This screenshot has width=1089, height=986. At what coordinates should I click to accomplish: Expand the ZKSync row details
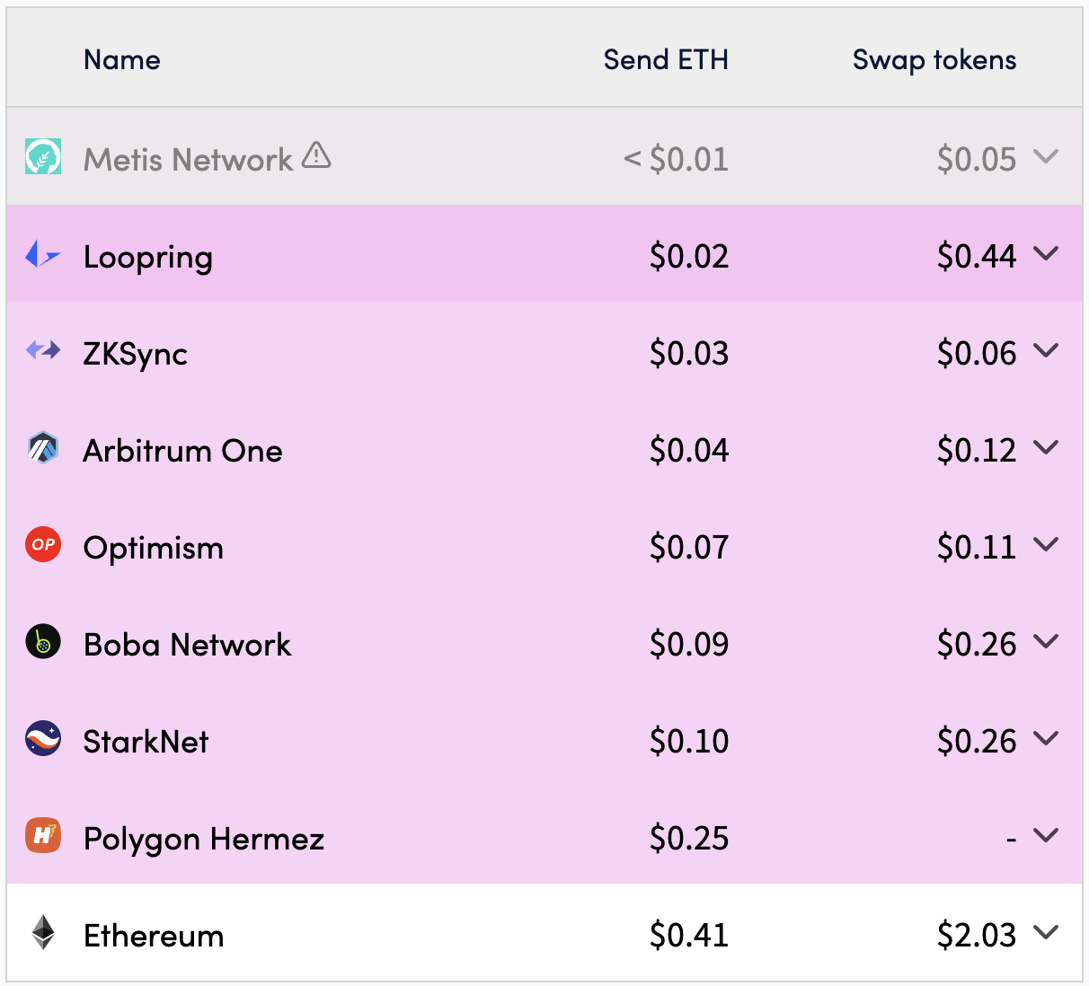pos(1046,351)
